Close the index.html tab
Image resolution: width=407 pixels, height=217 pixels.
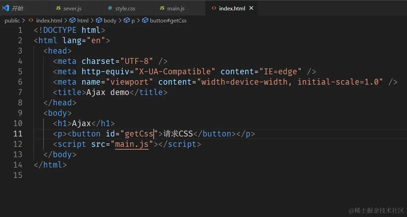coord(251,8)
